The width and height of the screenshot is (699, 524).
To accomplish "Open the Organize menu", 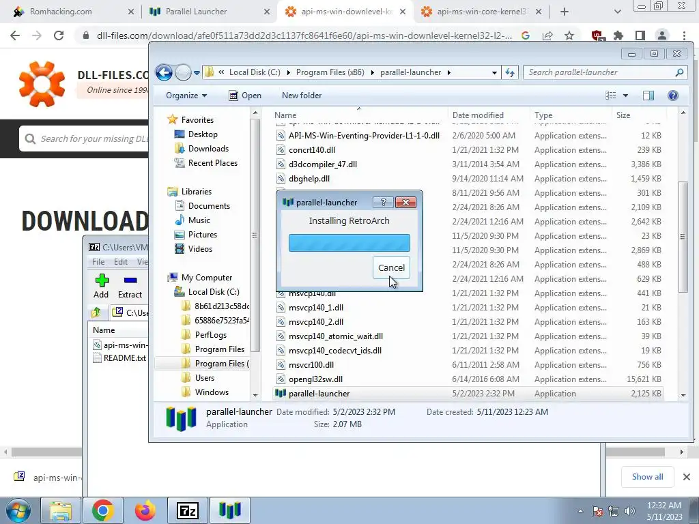I will point(186,96).
